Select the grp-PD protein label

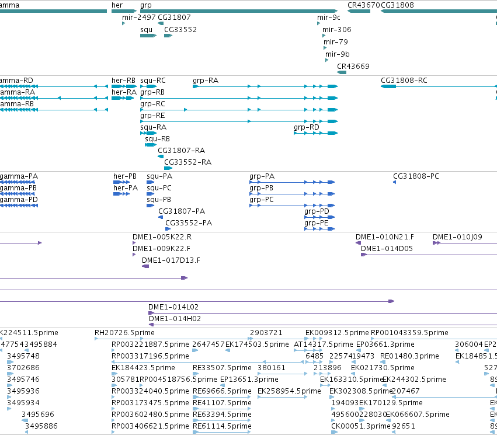(x=317, y=211)
